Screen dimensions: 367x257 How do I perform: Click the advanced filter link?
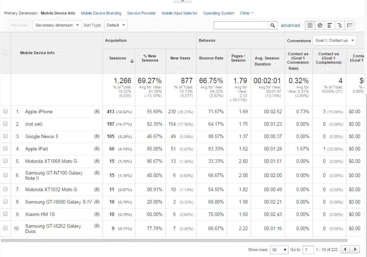pos(290,25)
